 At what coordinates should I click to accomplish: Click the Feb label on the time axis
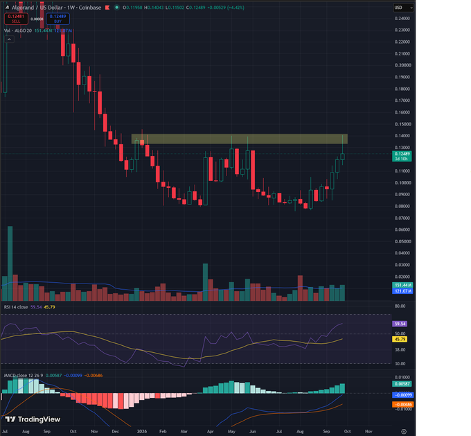click(x=163, y=431)
